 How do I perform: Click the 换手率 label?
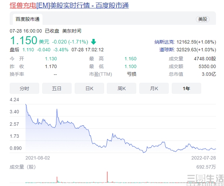[x=17, y=74]
